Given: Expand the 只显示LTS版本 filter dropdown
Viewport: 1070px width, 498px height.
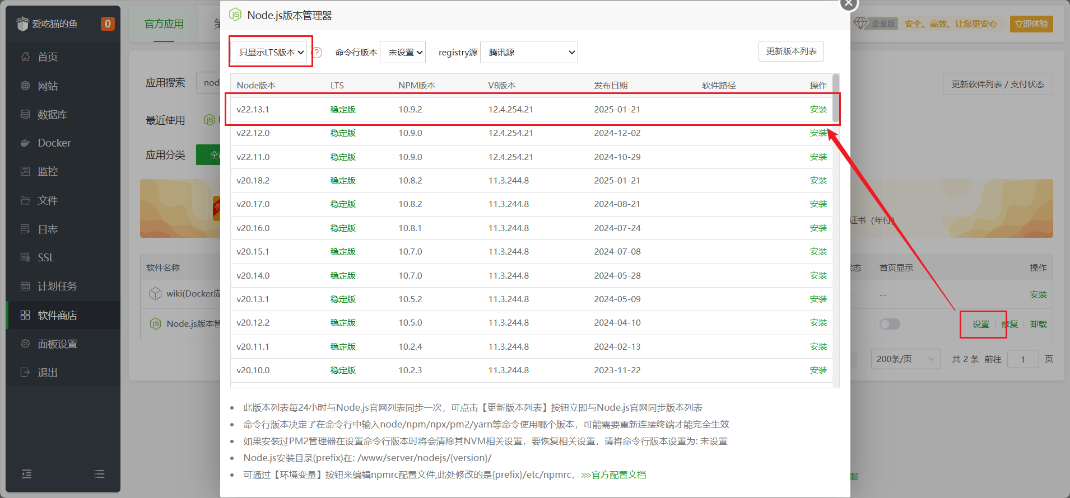Looking at the screenshot, I should 271,52.
